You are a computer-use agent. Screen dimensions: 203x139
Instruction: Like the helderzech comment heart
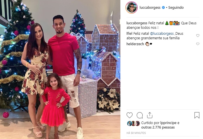tap(198, 44)
